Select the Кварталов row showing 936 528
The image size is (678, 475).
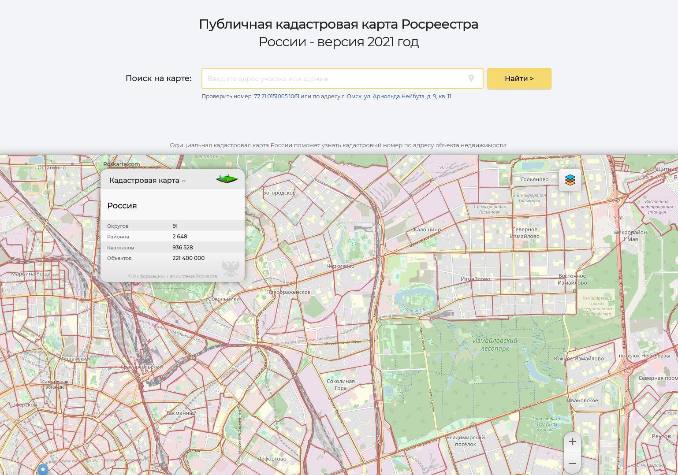pos(172,247)
